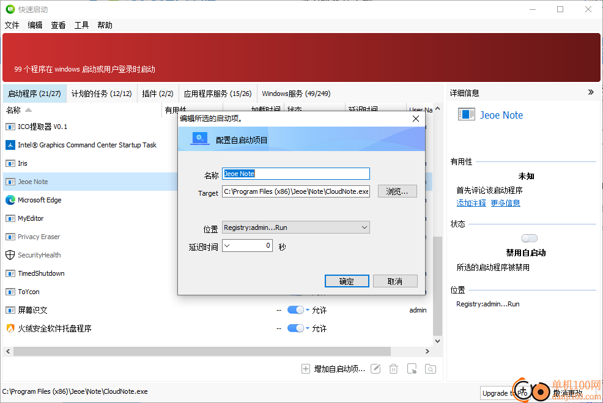
Task: Click the 延迟时间 seconds value field
Action: pos(253,246)
